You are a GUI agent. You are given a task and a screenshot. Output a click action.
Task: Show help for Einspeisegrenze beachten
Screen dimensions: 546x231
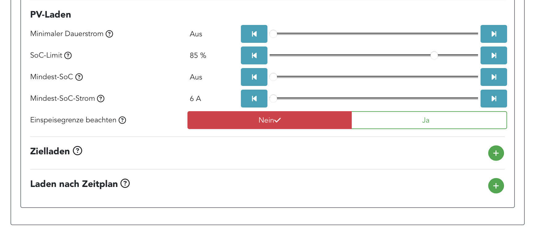point(122,120)
